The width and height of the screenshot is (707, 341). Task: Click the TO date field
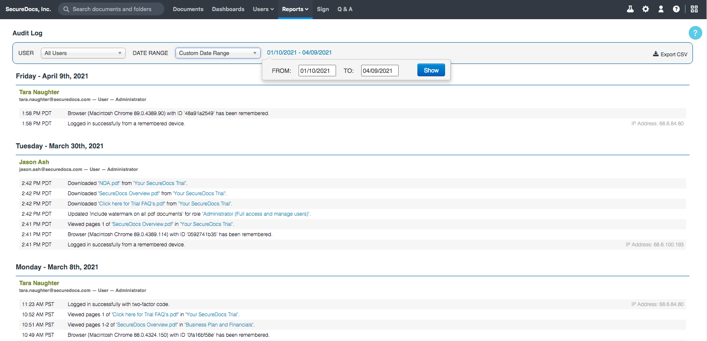pos(380,71)
